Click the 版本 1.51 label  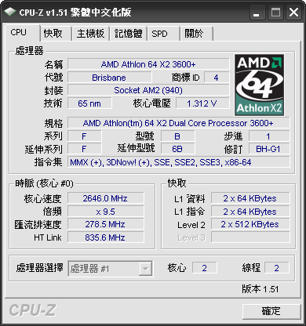pos(260,289)
